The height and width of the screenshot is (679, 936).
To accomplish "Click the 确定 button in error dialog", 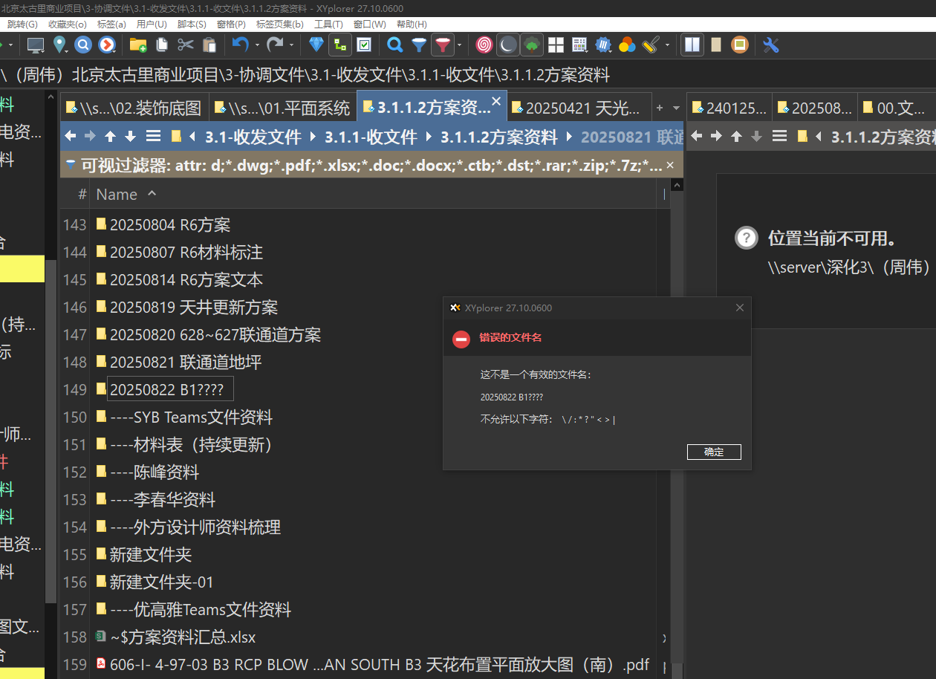I will pos(713,452).
